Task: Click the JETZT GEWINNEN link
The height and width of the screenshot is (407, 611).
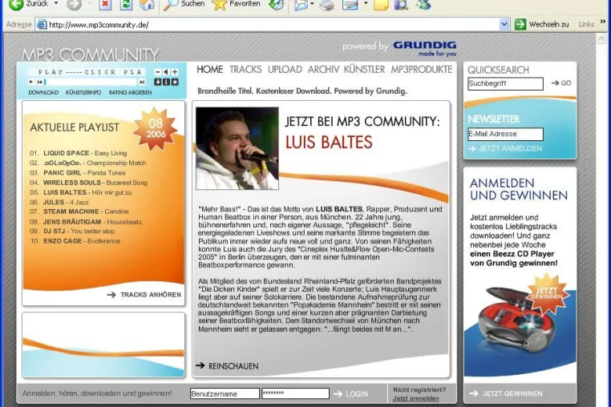Action: click(x=506, y=393)
